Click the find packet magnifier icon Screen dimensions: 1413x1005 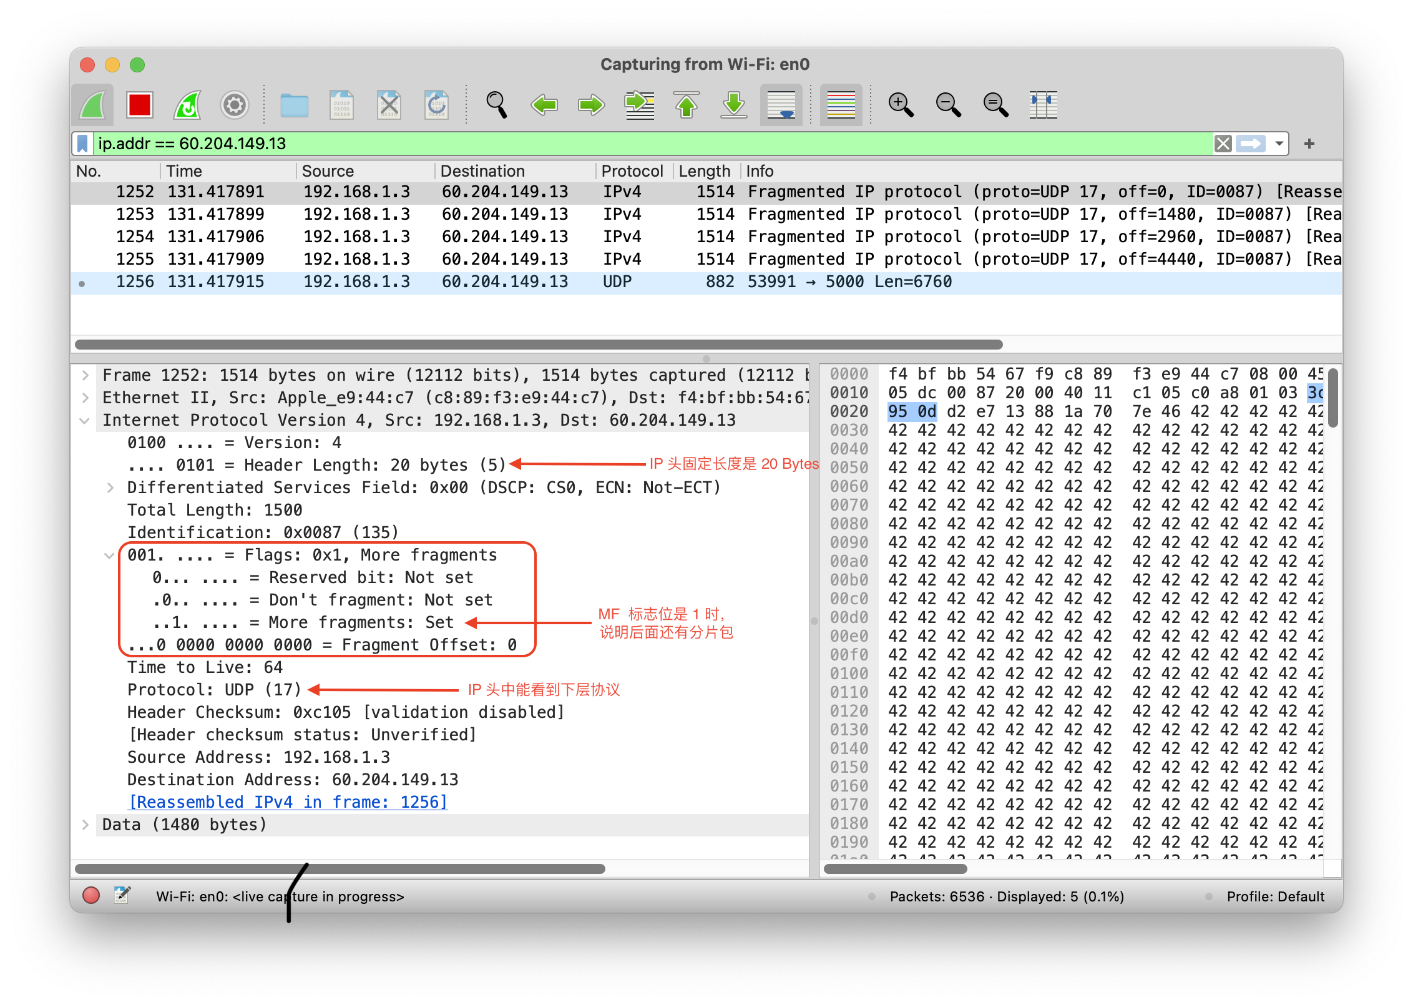(x=496, y=105)
